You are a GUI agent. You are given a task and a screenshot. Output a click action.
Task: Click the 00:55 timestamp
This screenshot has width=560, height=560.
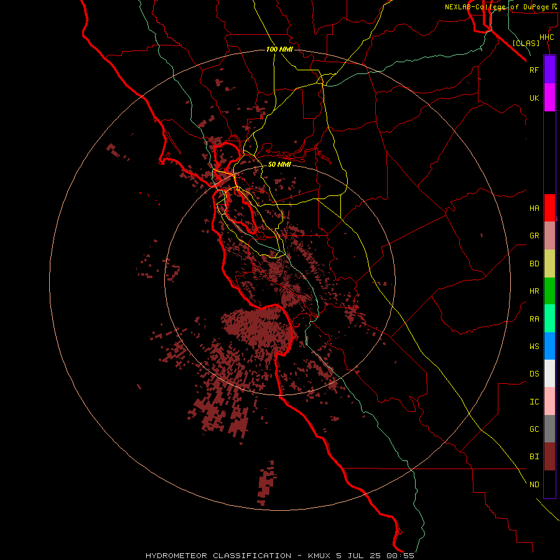pos(399,556)
